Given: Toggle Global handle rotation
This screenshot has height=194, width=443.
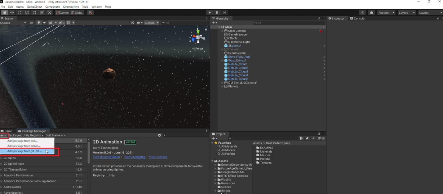Looking at the screenshot, I should pyautogui.click(x=77, y=13).
